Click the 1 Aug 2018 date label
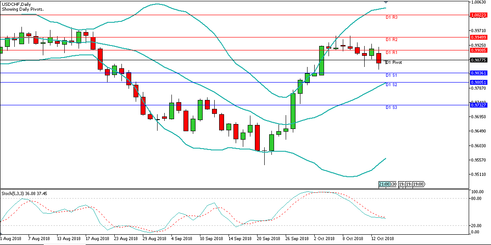This screenshot has height=245, width=491. pos(12,239)
